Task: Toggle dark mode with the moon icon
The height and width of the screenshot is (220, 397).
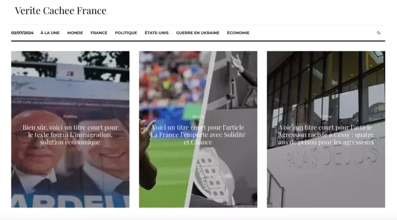Action: click(379, 33)
